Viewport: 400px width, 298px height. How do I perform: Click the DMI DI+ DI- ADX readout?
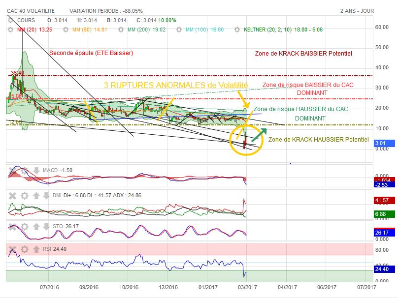[97, 195]
